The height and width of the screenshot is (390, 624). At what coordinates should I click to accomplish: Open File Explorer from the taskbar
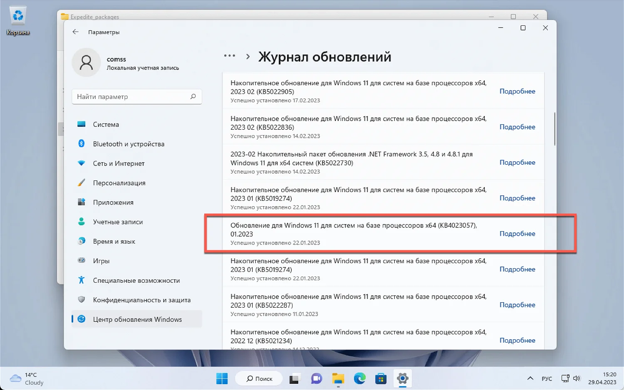pyautogui.click(x=338, y=378)
